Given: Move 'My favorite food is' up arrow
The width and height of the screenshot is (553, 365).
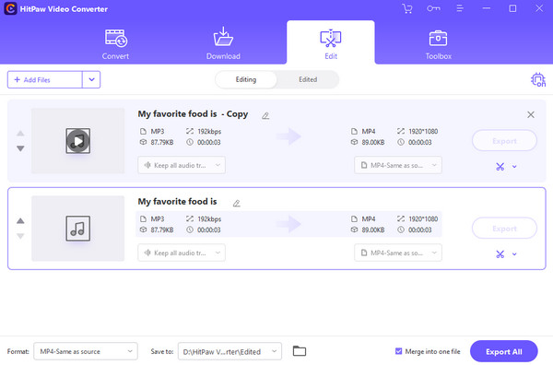Looking at the screenshot, I should [x=20, y=221].
